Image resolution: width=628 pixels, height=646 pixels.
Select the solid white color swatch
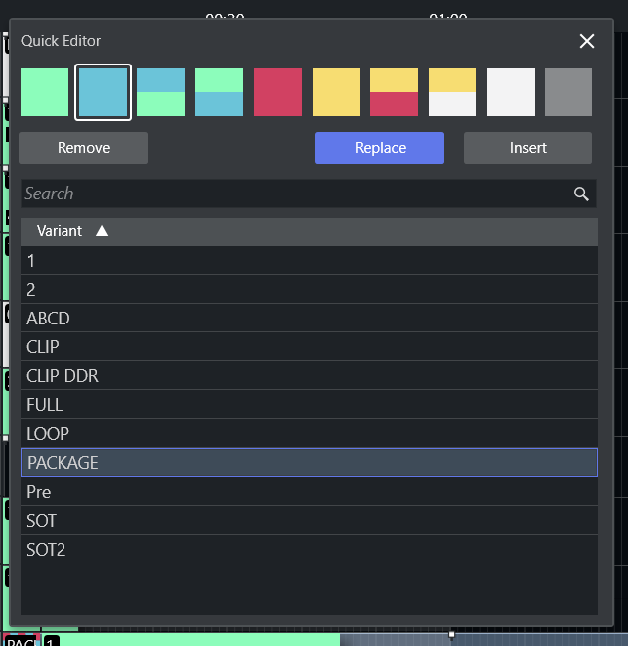pyautogui.click(x=511, y=92)
